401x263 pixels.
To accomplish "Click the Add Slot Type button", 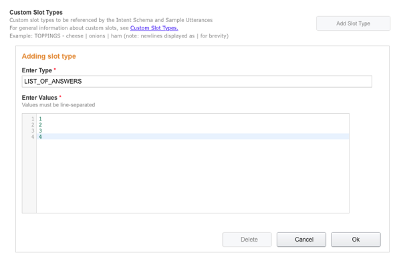I will (x=353, y=23).
